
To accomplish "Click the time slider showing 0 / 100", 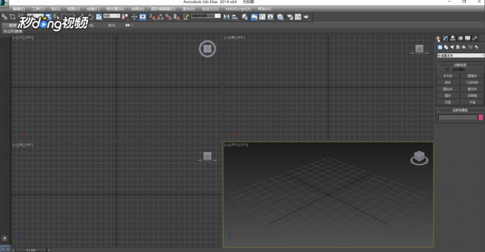I will point(31,250).
